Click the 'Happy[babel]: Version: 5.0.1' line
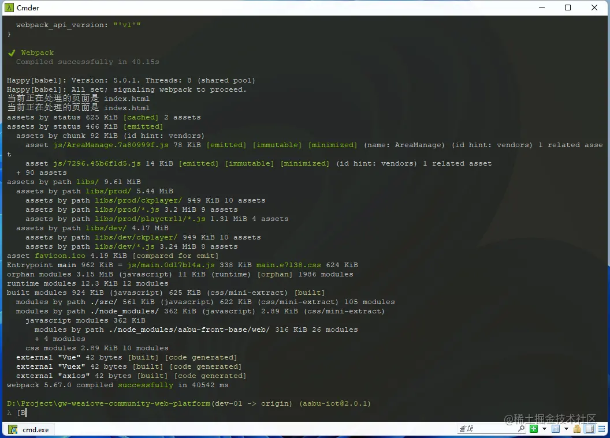Screen dimensions: 610x438 pos(131,80)
